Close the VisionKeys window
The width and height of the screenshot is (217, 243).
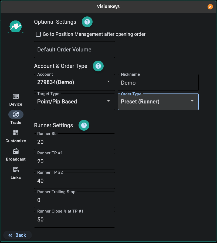click(210, 7)
